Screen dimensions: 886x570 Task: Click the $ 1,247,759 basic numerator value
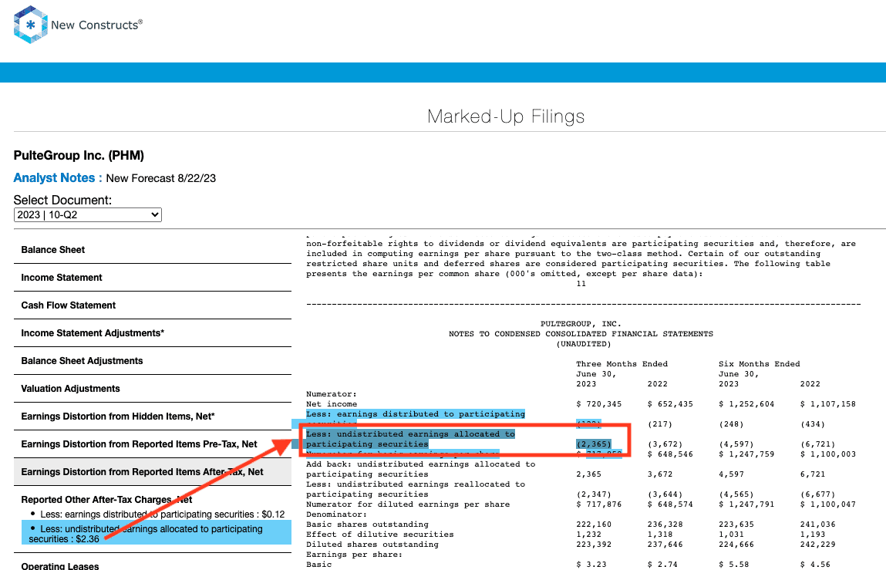click(x=746, y=454)
